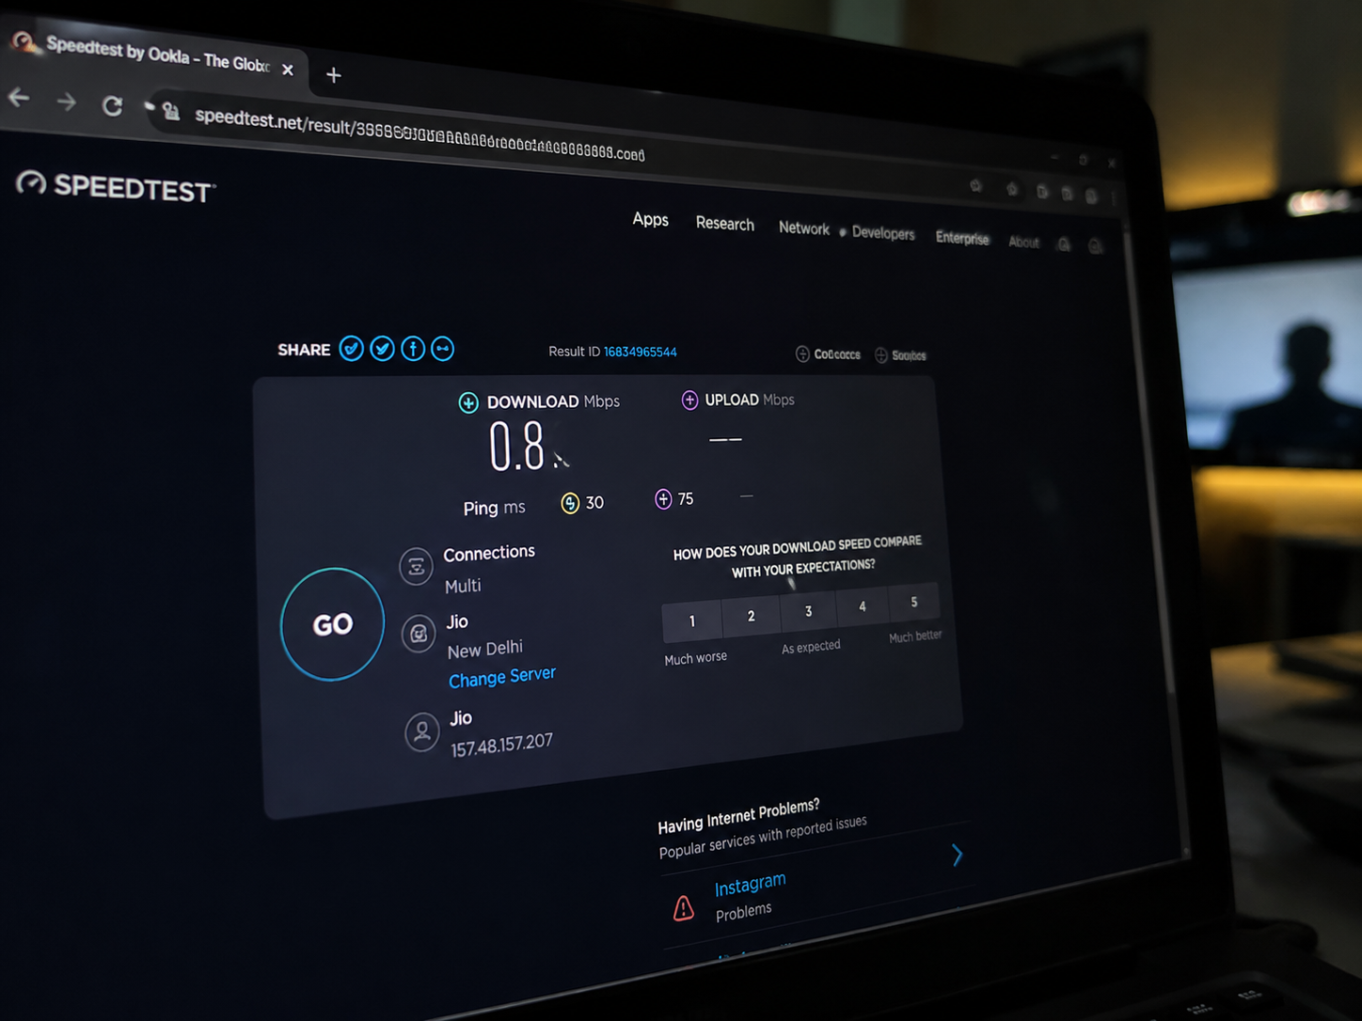This screenshot has width=1362, height=1021.
Task: Click the search icon in site navigation
Action: click(x=1064, y=244)
